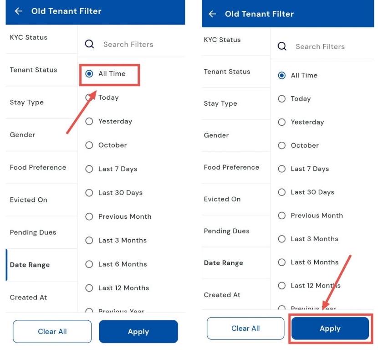Image resolution: width=378 pixels, height=350 pixels.
Task: Select 'Today' radio button in left panel
Action: click(x=89, y=98)
